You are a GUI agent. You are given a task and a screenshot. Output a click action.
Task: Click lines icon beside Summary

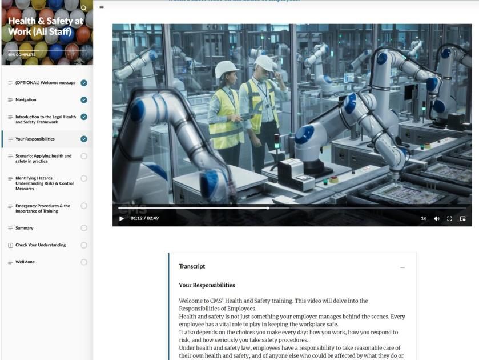click(10, 229)
